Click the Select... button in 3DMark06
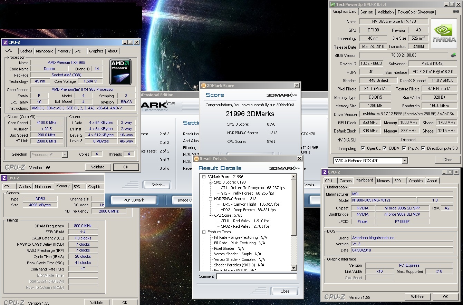The image size is (463, 305). 158,185
